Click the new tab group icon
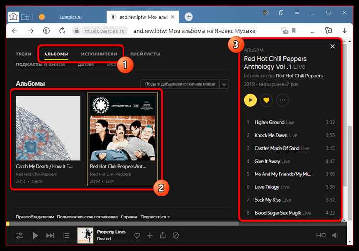Image resolution: width=359 pixels, height=251 pixels. pos(24,17)
